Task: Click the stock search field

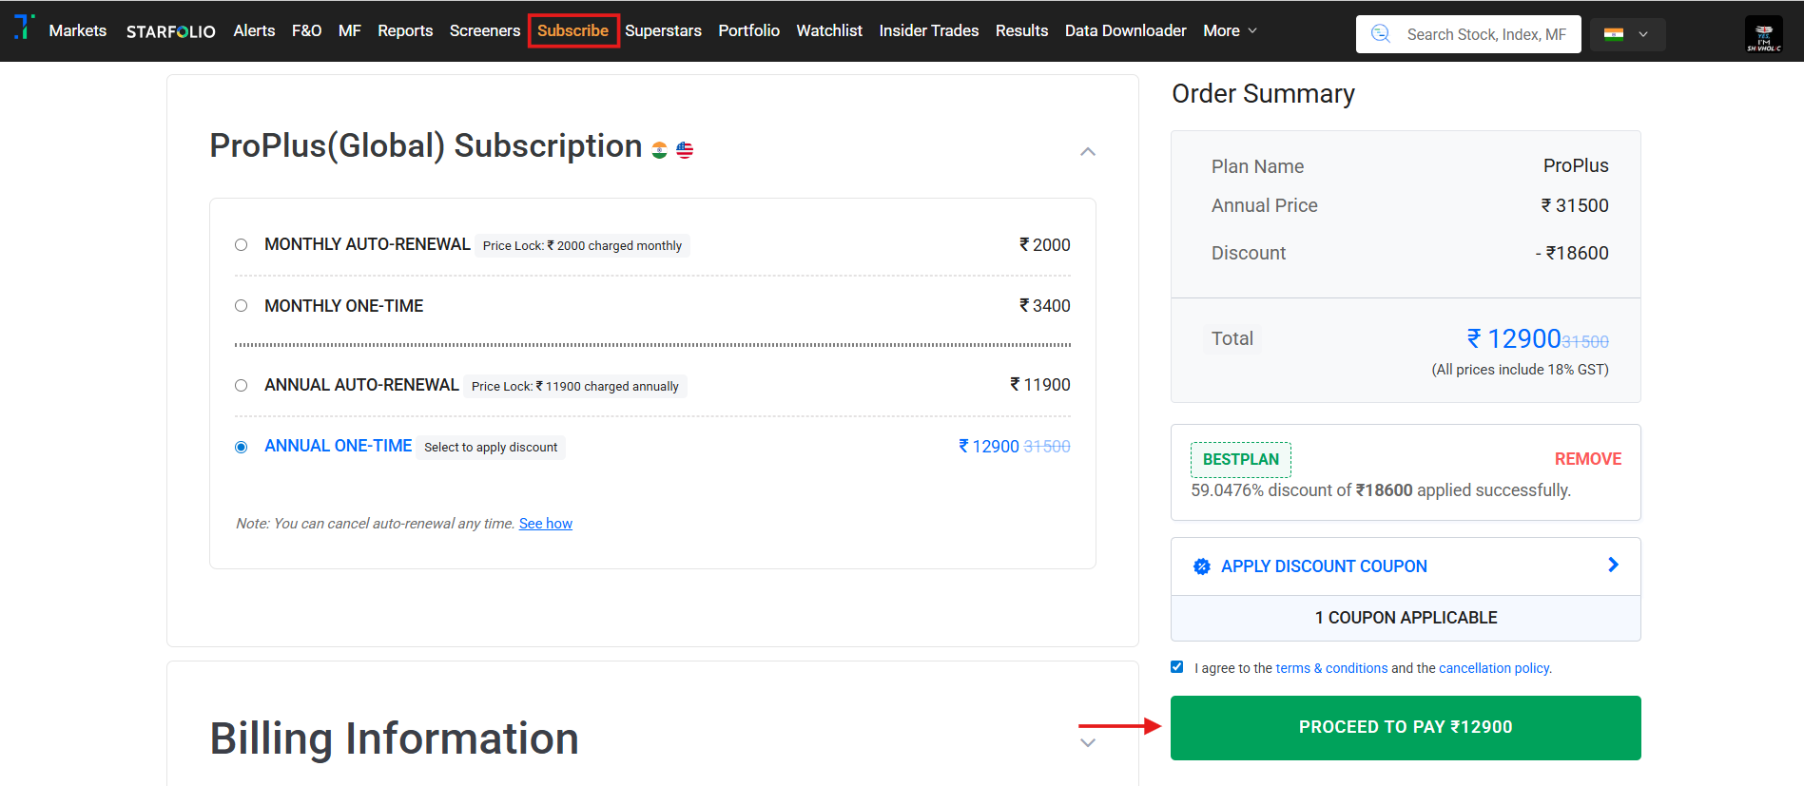Action: [x=1485, y=34]
